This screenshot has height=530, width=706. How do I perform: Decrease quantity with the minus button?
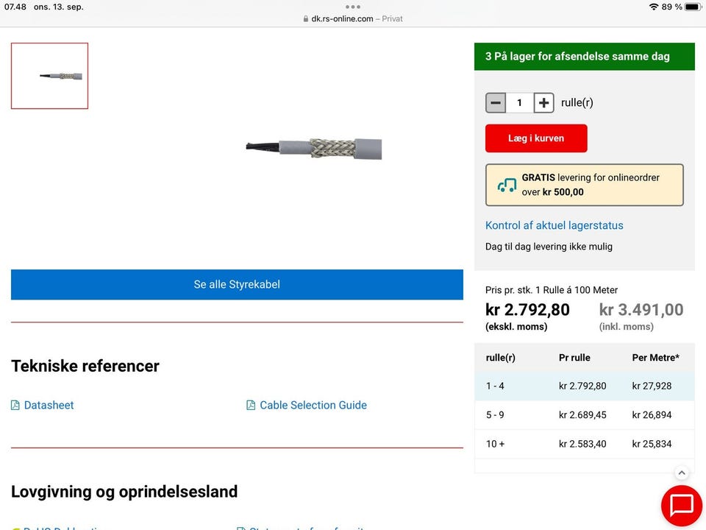[496, 102]
